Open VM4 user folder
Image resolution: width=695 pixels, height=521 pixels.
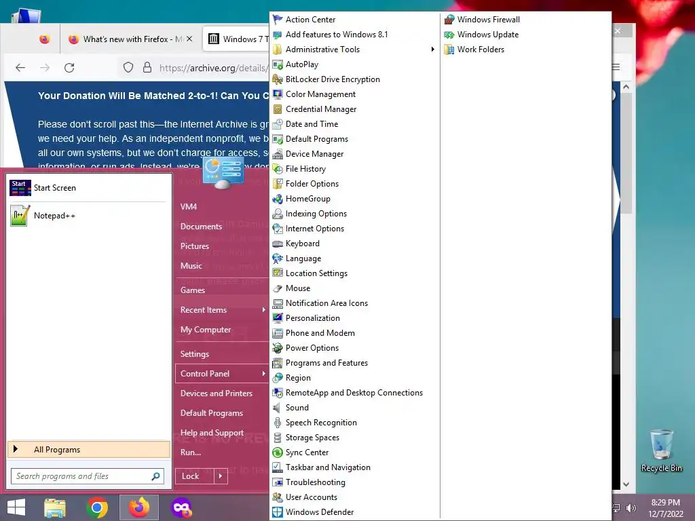(189, 206)
